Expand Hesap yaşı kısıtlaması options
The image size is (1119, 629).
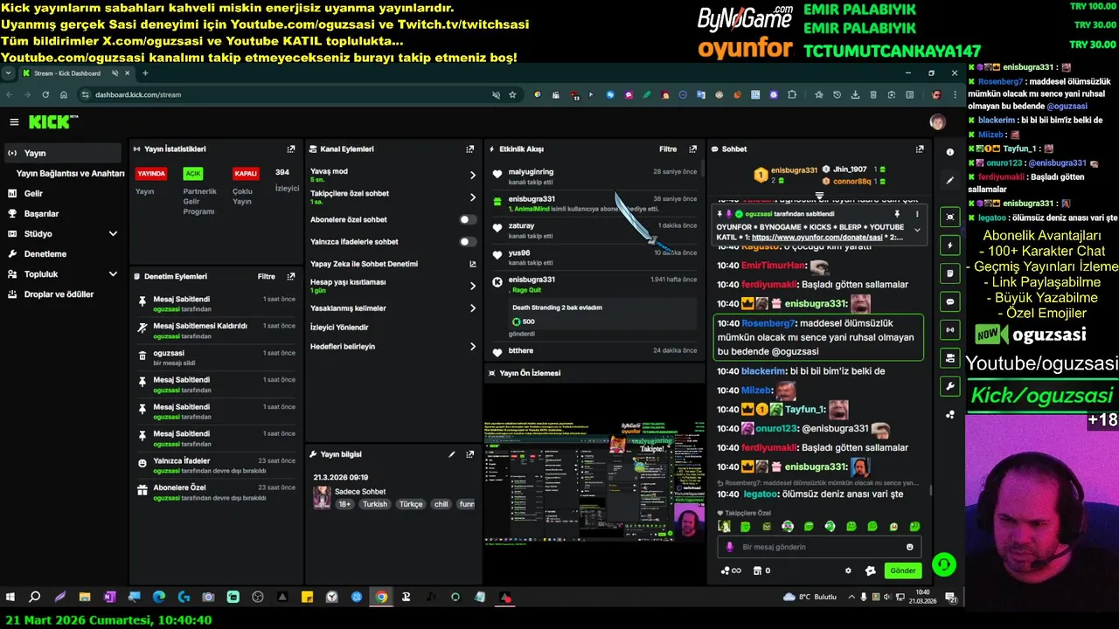473,286
